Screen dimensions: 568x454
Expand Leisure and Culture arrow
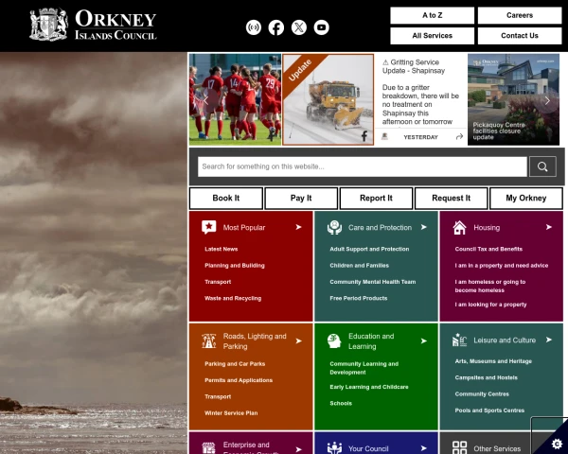549,340
